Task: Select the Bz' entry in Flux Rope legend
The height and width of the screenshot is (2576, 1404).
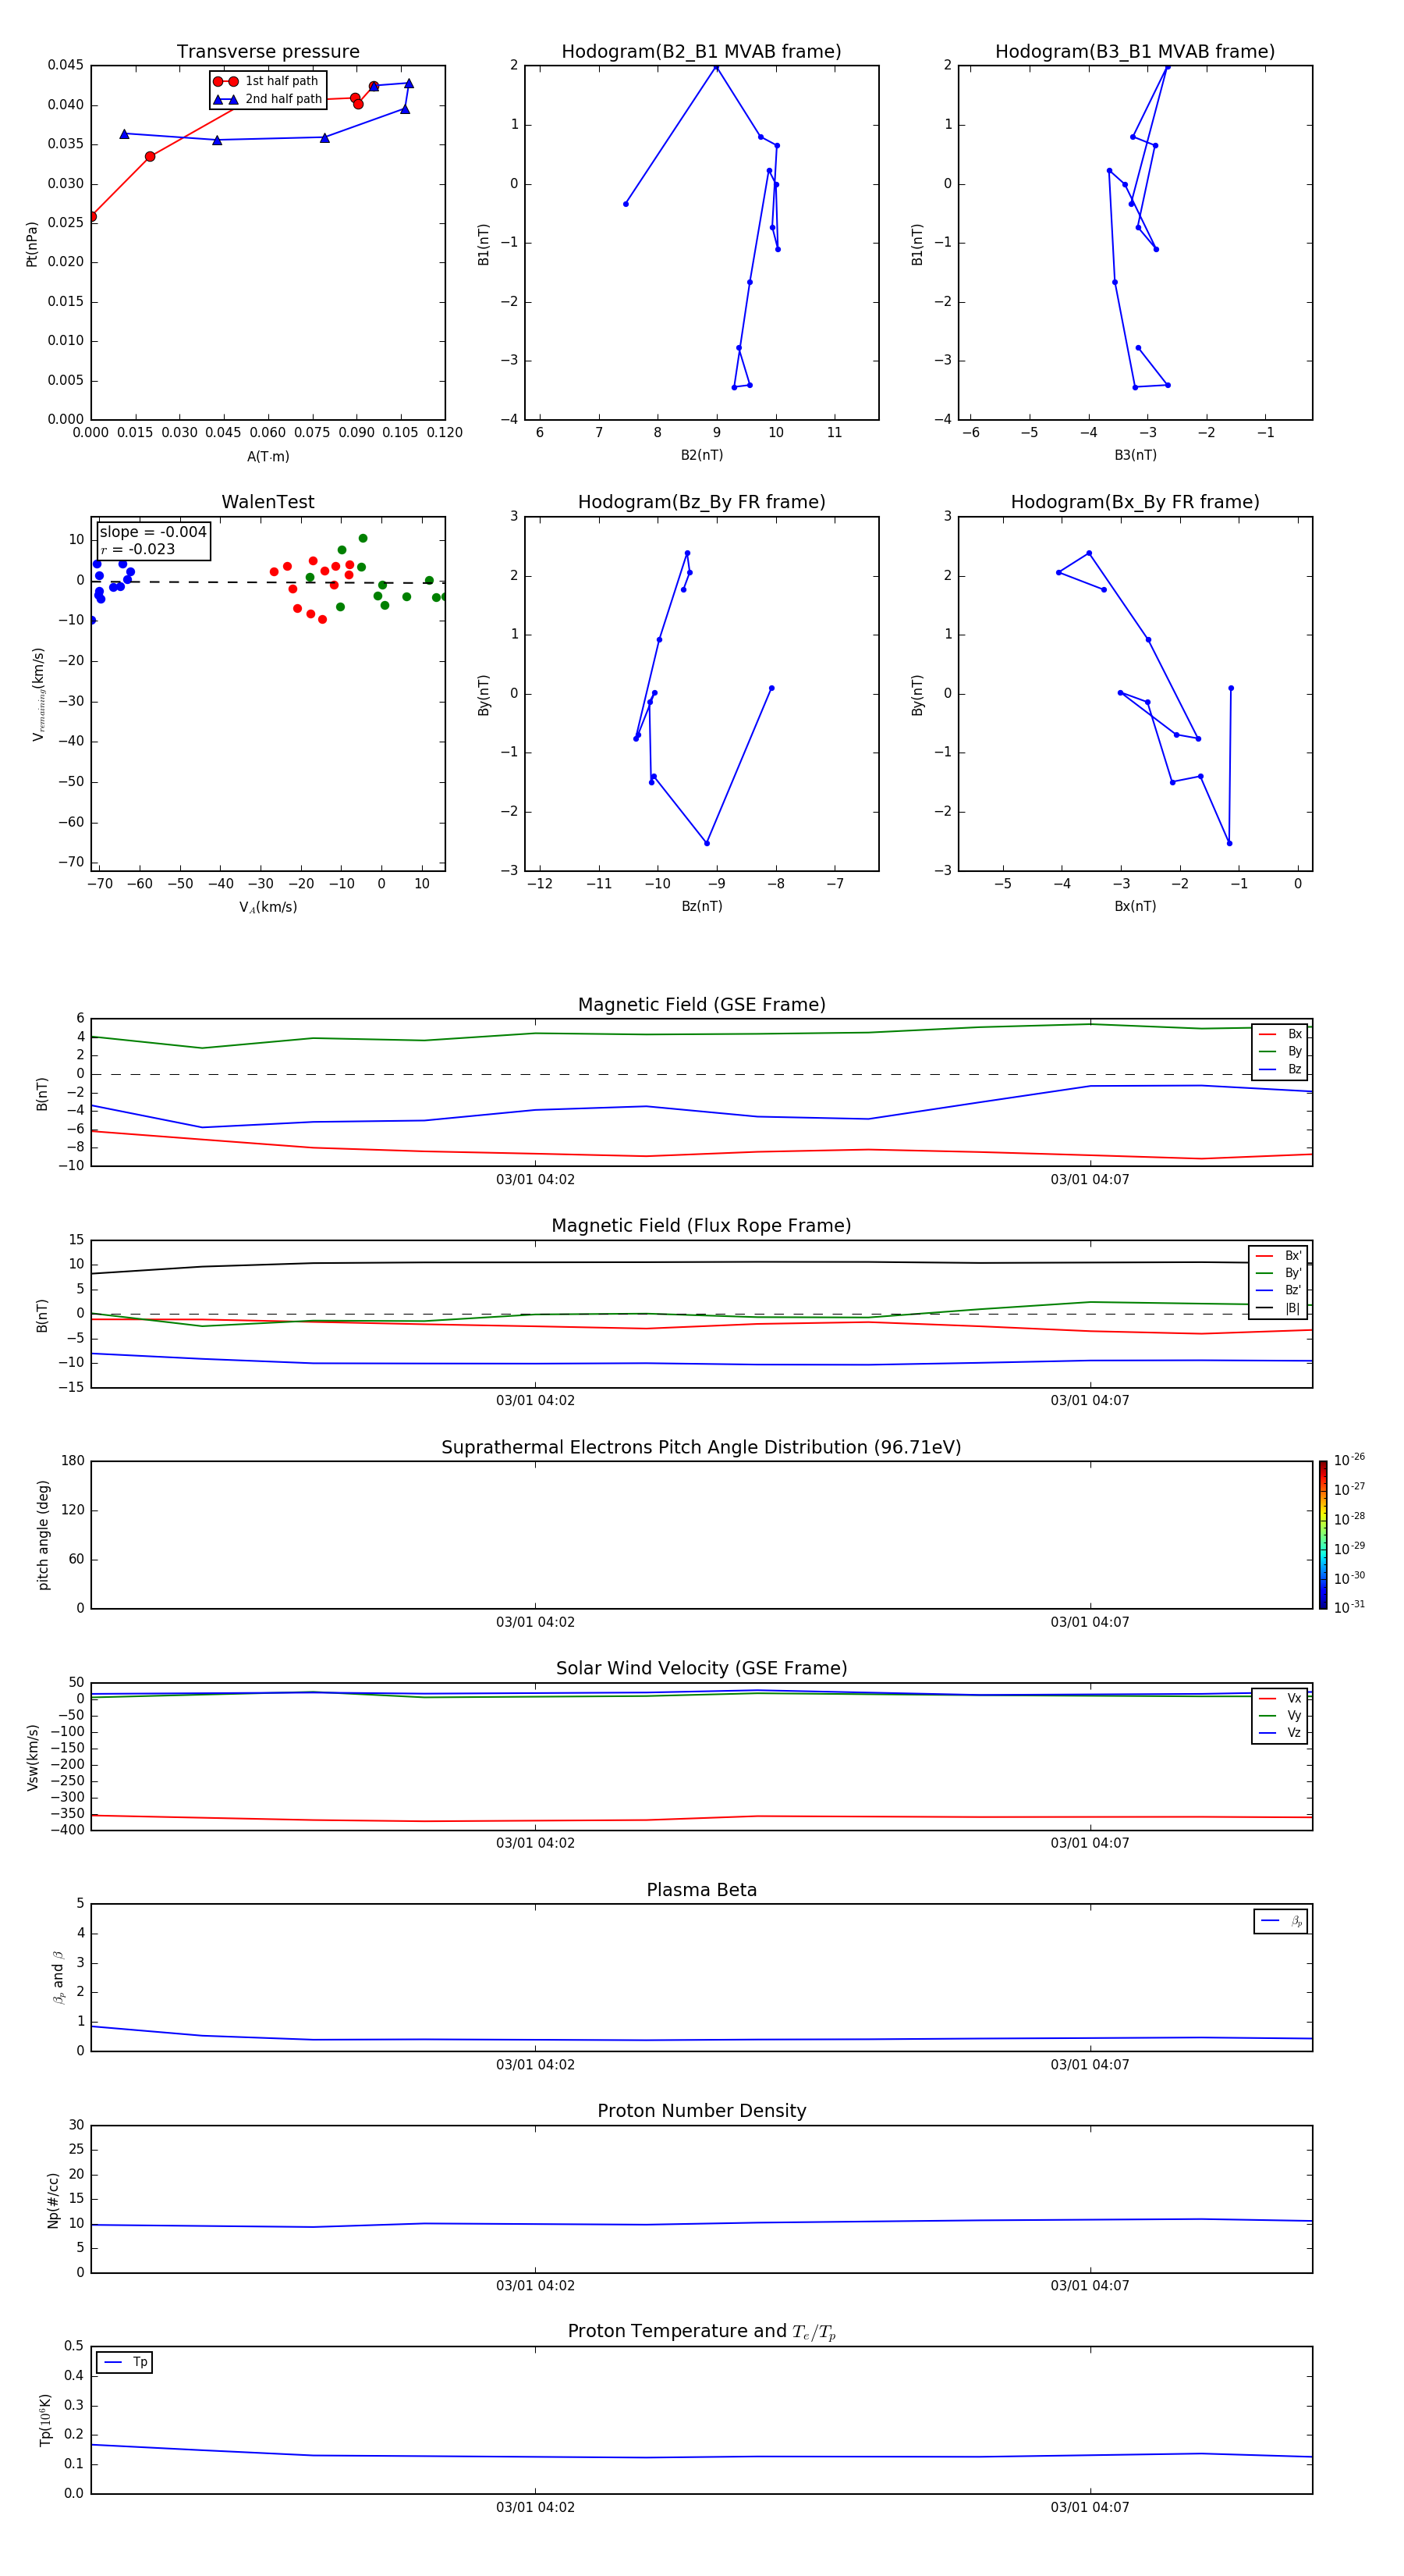Action: coord(1278,1290)
